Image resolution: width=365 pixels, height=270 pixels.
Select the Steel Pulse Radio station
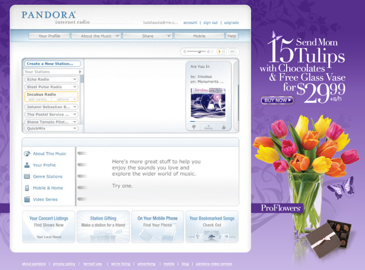[x=44, y=87]
